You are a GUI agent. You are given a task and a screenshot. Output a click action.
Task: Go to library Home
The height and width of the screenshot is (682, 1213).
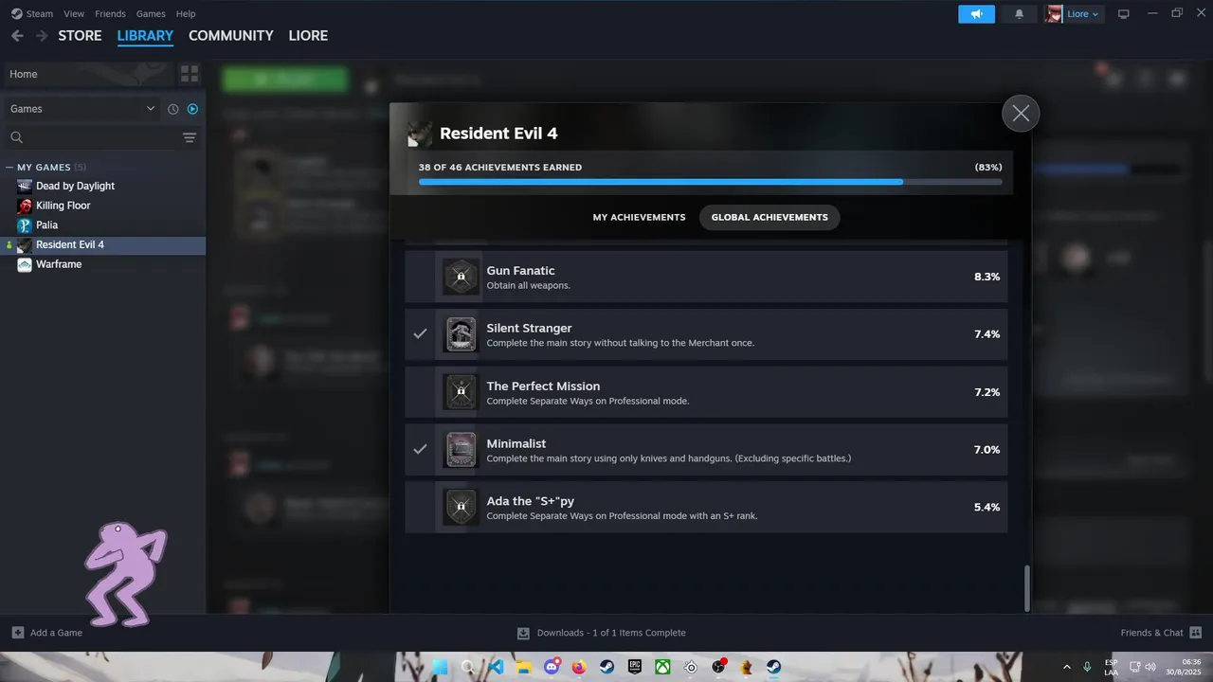coord(88,74)
